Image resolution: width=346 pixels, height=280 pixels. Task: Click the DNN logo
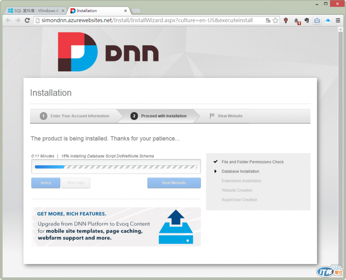tap(108, 52)
